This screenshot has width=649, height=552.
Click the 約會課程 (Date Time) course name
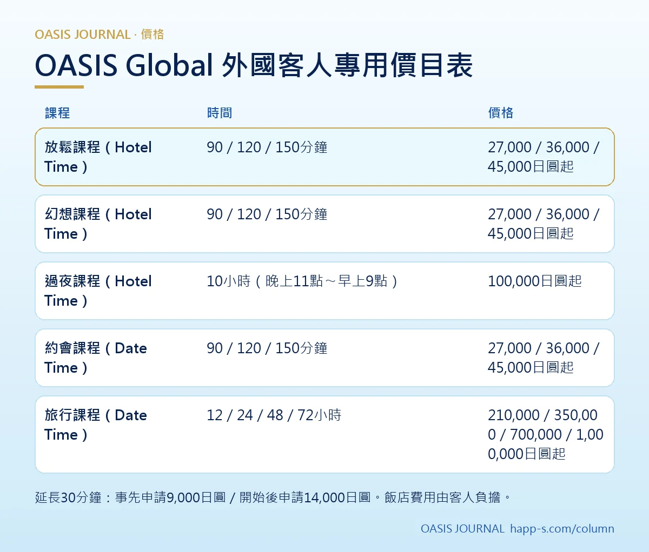96,358
